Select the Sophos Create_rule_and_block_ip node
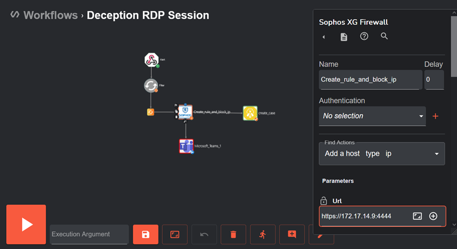This screenshot has height=249, width=457. coord(186,112)
